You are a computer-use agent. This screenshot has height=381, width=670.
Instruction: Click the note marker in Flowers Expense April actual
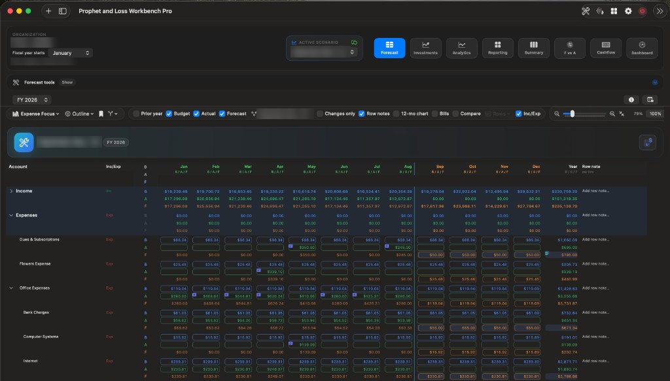[258, 271]
